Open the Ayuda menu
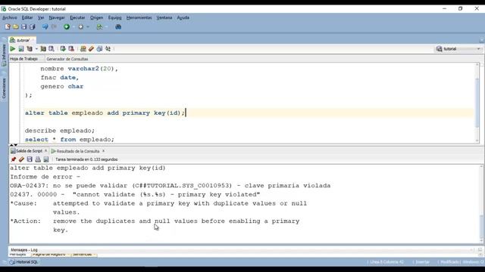 click(183, 17)
